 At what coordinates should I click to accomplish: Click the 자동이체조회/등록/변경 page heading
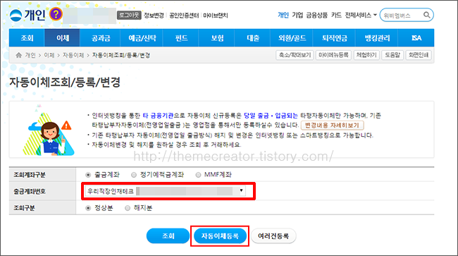65,82
